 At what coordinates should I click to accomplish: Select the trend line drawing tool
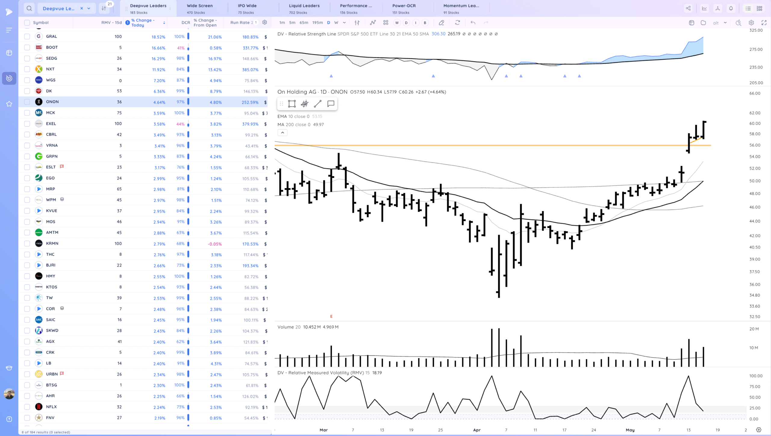point(317,104)
